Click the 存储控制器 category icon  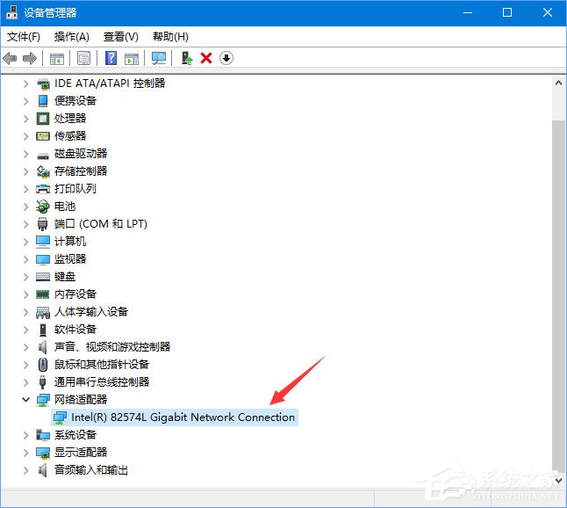point(43,171)
